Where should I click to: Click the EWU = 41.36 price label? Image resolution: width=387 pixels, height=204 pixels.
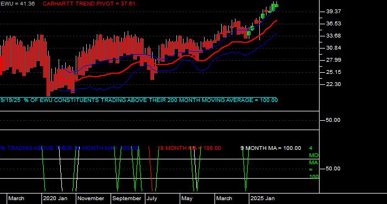coord(18,4)
